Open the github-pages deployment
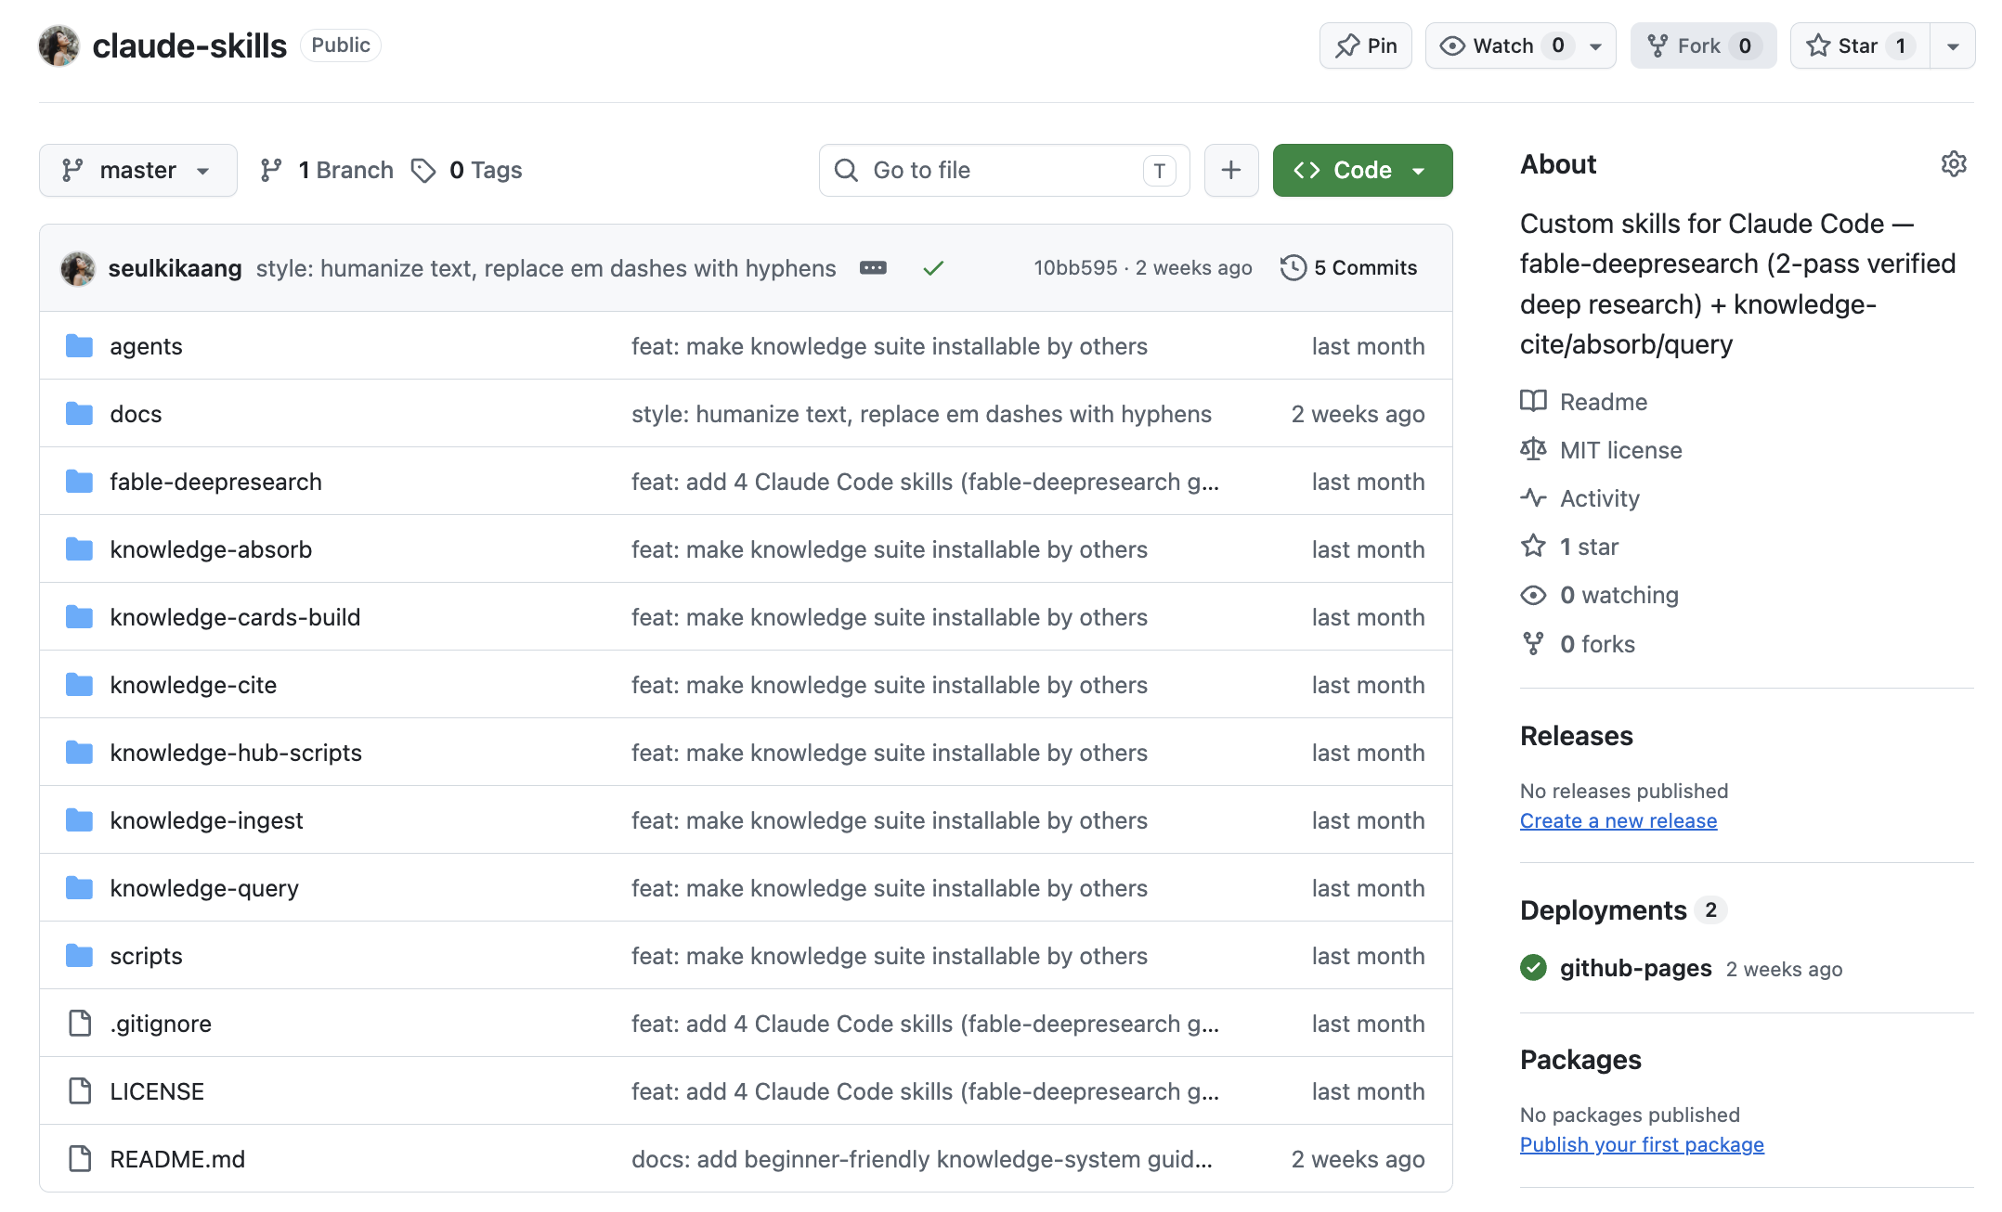This screenshot has height=1212, width=2002. pyautogui.click(x=1636, y=968)
